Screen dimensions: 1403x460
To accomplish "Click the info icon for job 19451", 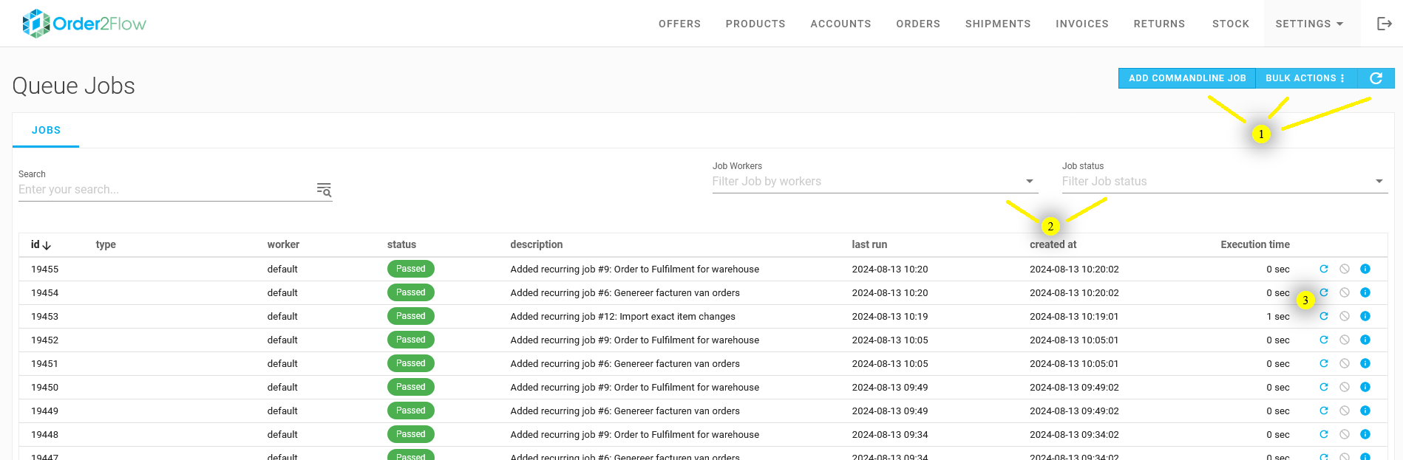I will point(1365,364).
